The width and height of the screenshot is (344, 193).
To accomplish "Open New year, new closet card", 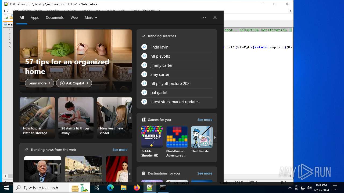I will coord(114,118).
